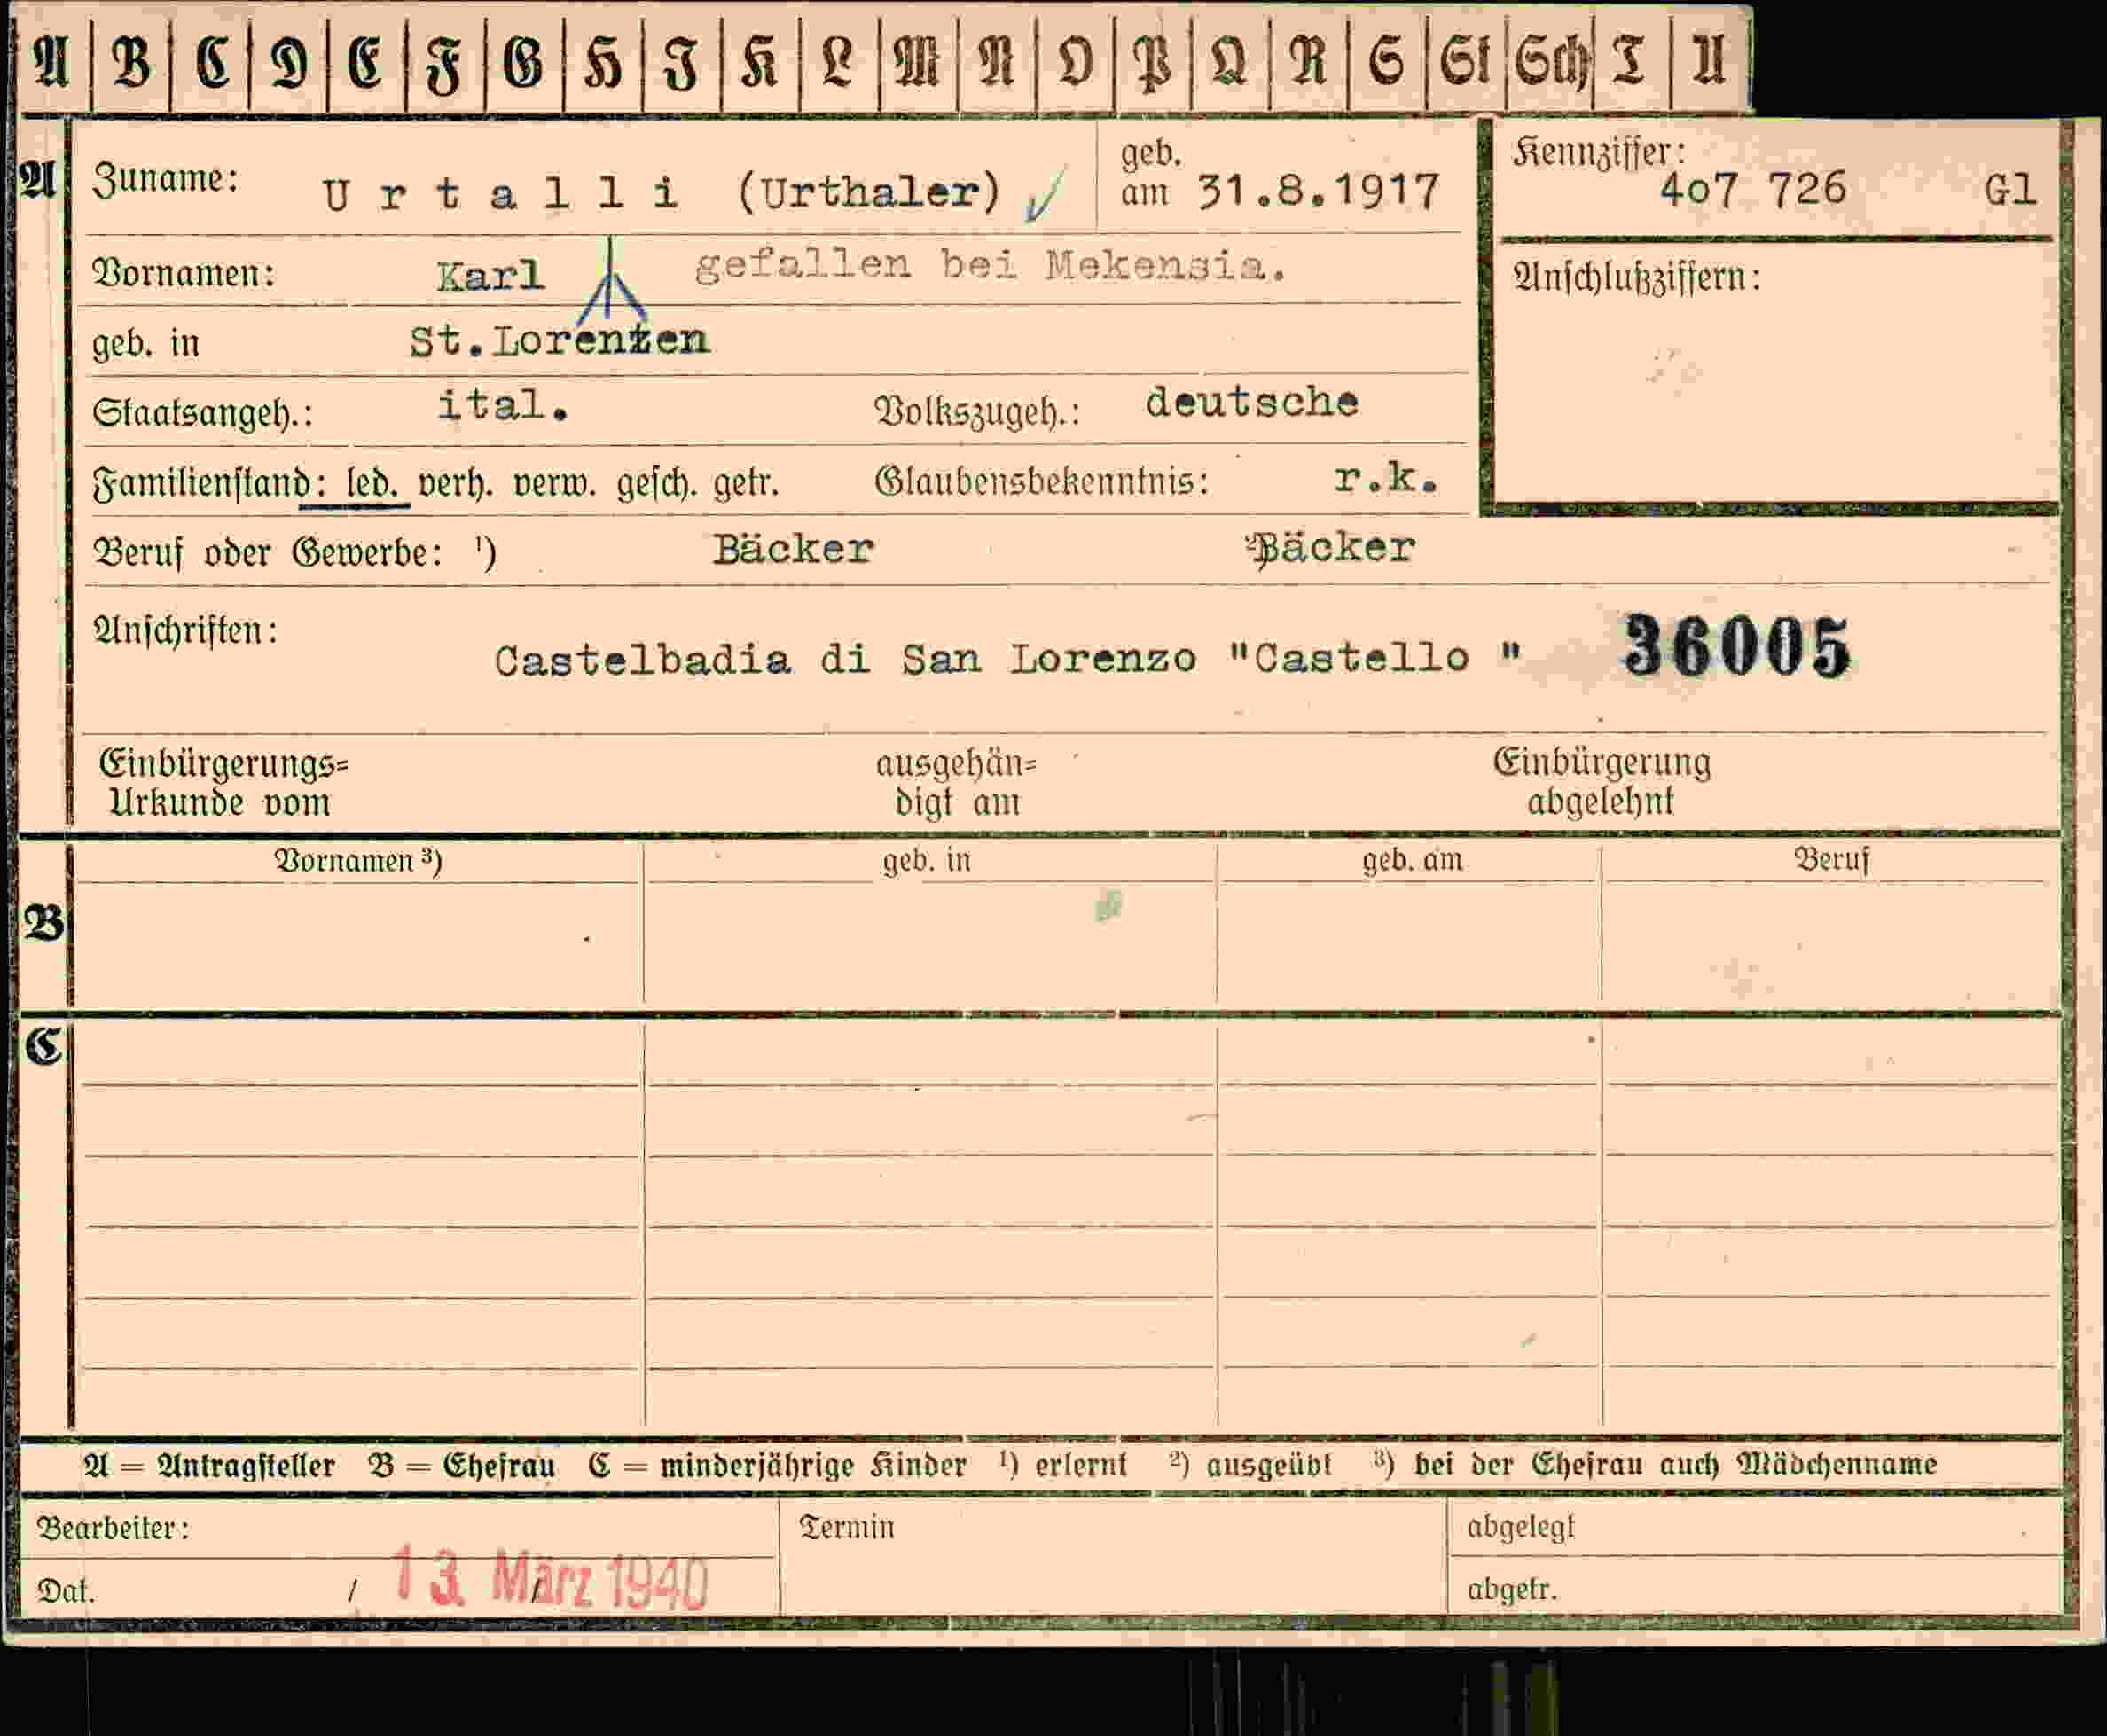Select the 'K' alphabet index tab

(x=760, y=63)
